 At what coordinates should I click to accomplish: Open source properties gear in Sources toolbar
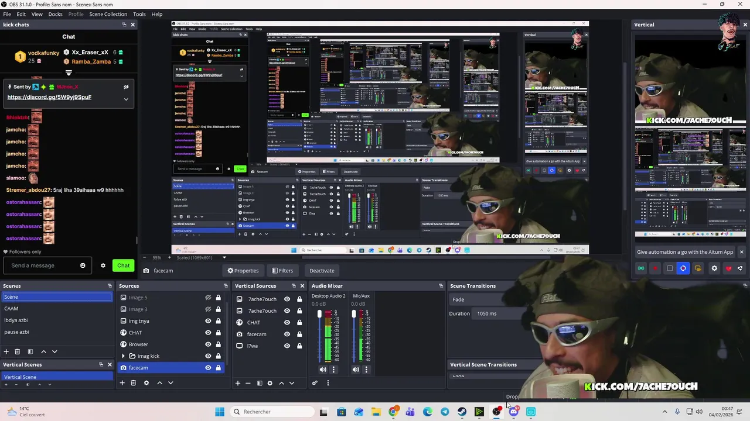[x=146, y=383]
